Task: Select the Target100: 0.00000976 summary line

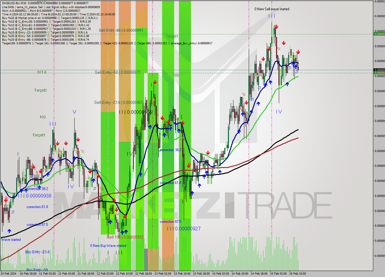Action: 107,43
